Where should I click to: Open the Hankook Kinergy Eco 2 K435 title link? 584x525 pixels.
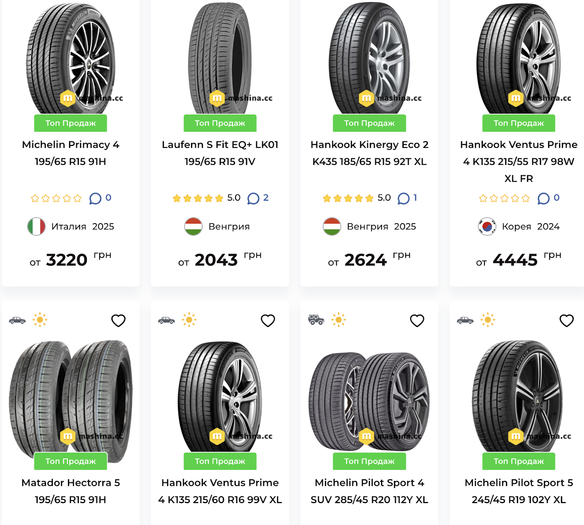[x=369, y=153]
